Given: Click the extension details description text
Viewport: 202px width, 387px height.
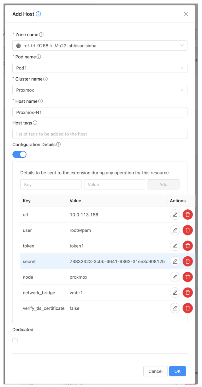Looking at the screenshot, I should [95, 173].
